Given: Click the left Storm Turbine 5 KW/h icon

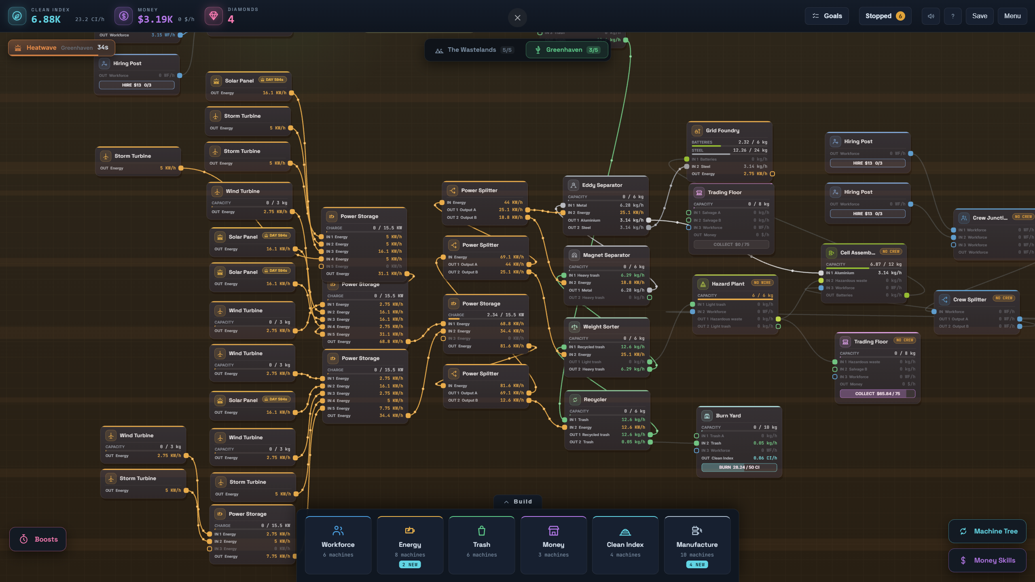Looking at the screenshot, I should (106, 156).
